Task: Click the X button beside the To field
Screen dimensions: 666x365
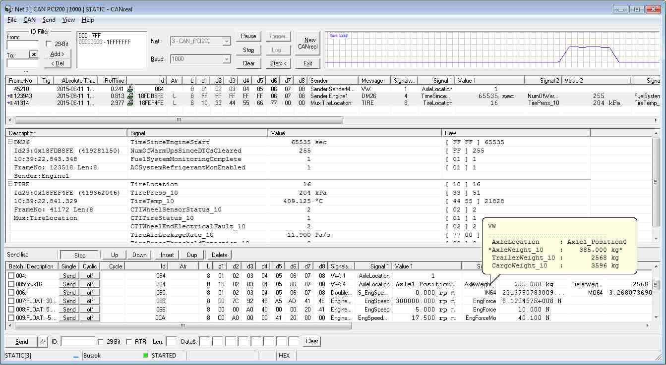Action: click(x=34, y=54)
